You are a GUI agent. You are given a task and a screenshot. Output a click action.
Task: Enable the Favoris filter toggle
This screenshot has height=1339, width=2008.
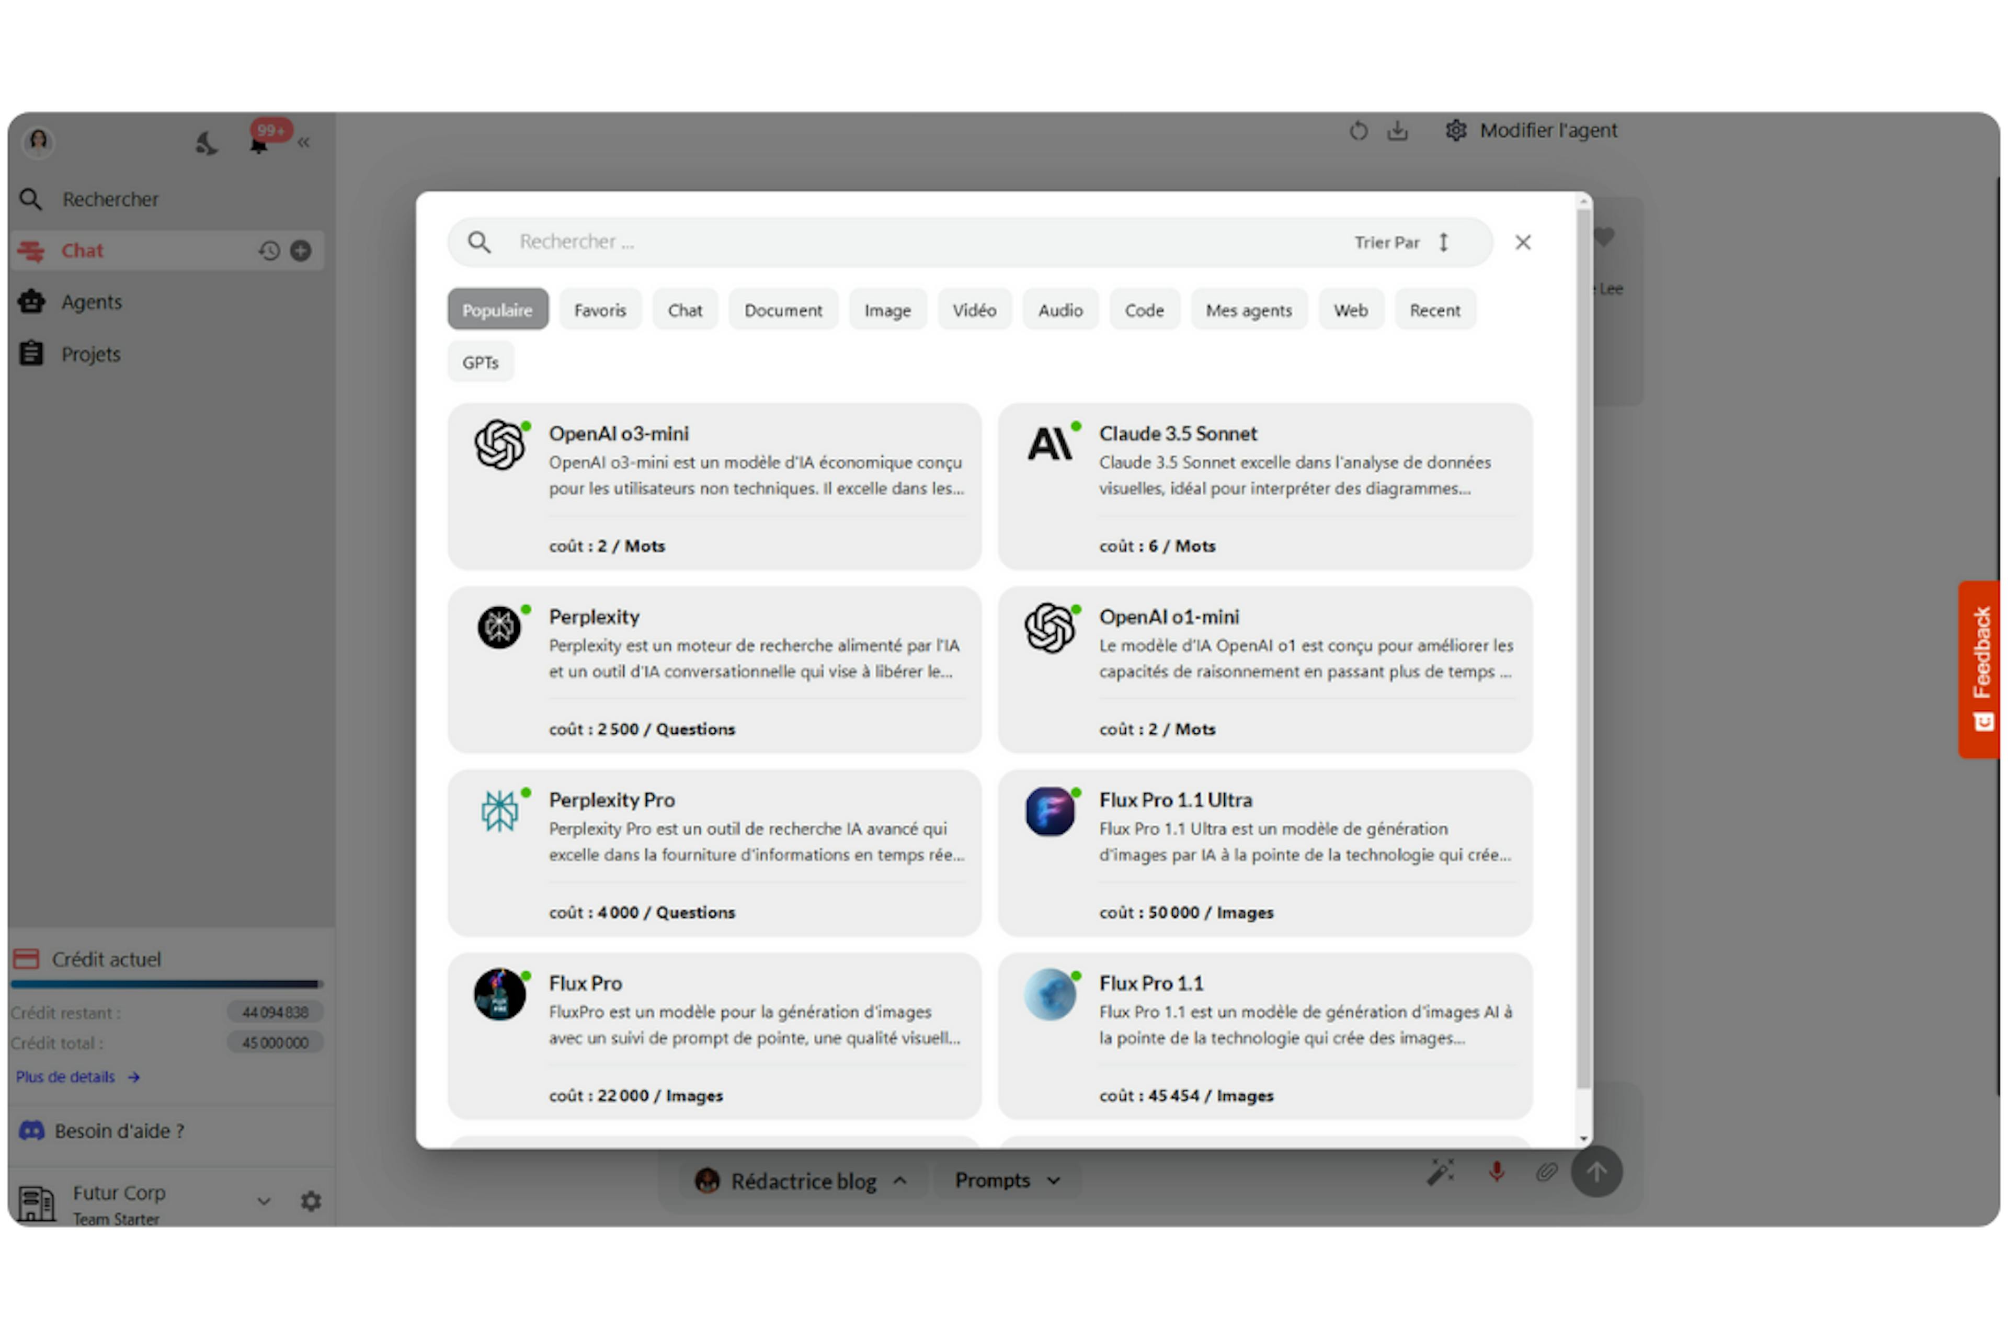pyautogui.click(x=599, y=309)
